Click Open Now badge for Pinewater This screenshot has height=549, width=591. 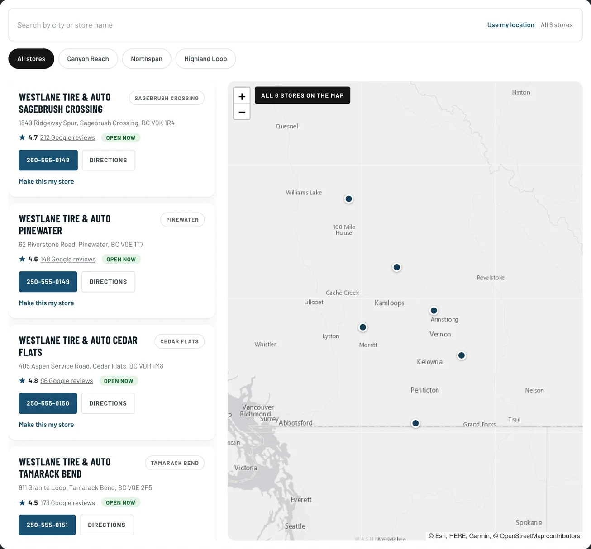pos(121,260)
